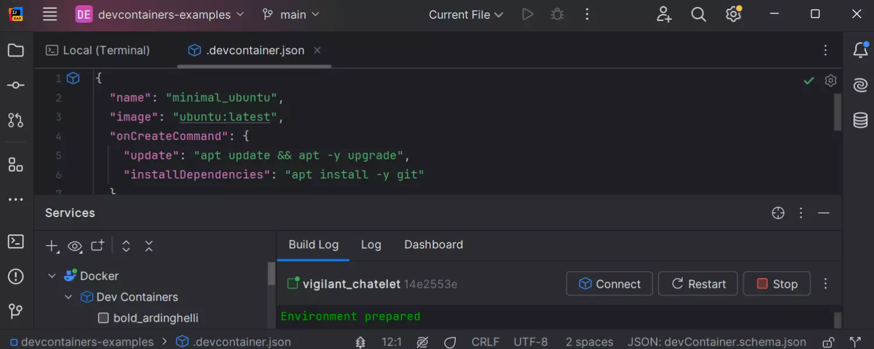Collapse the Docker tree node
The width and height of the screenshot is (874, 349).
[x=52, y=276]
